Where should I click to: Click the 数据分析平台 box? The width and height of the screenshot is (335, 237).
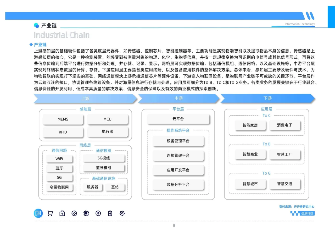178,185
